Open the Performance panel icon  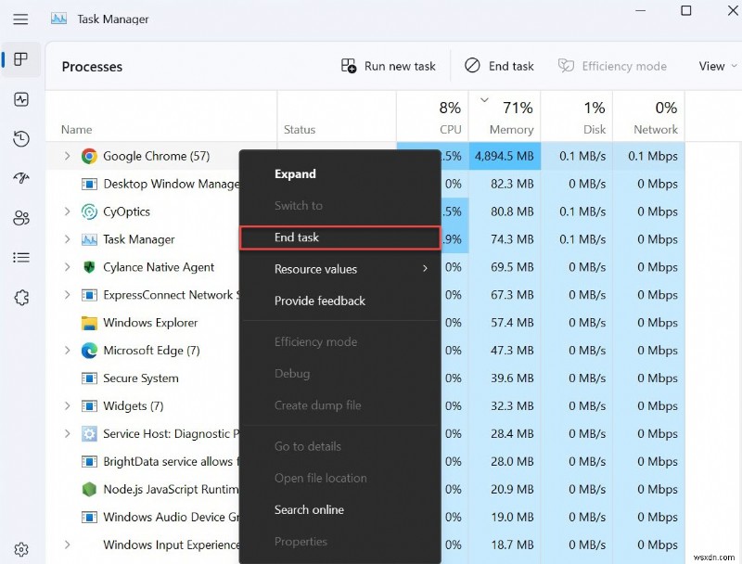(20, 99)
